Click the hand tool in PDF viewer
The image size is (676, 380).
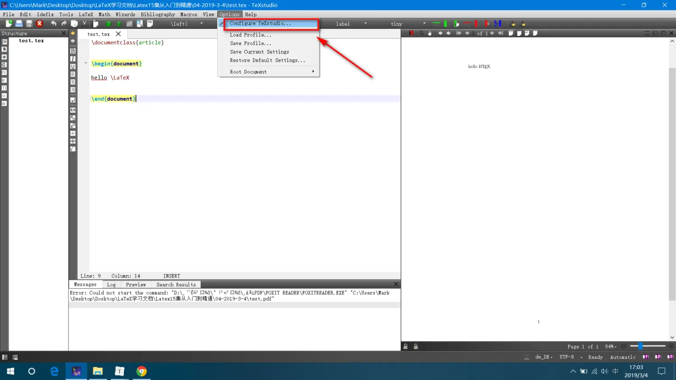click(430, 33)
